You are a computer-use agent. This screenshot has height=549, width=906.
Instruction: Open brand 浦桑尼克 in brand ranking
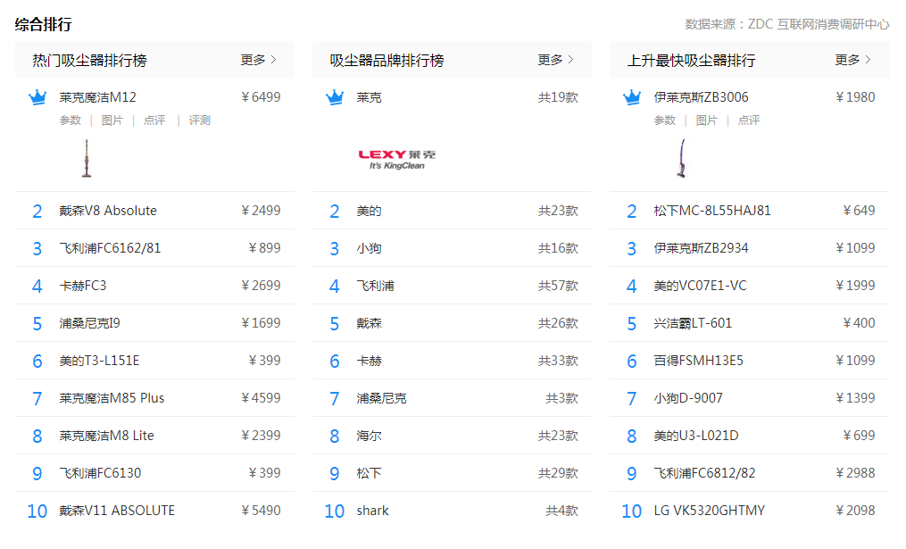click(x=381, y=398)
